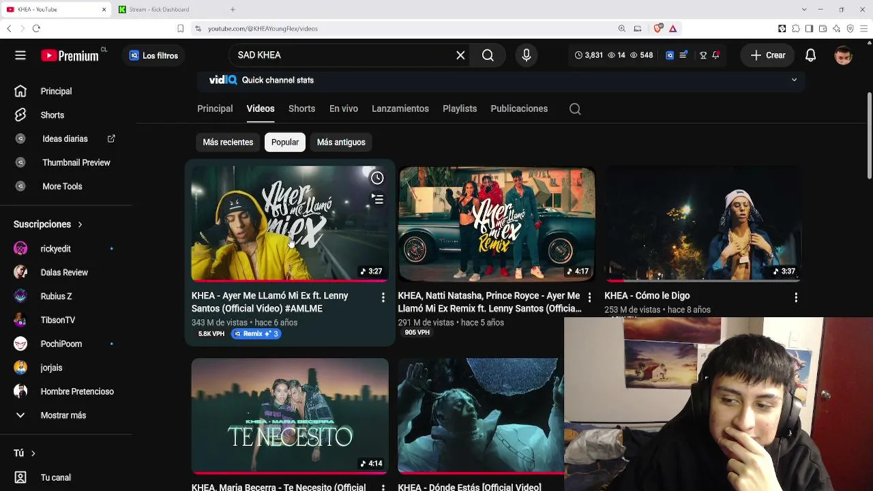This screenshot has height=491, width=873.
Task: Switch to the Shorts channel tab
Action: click(301, 108)
